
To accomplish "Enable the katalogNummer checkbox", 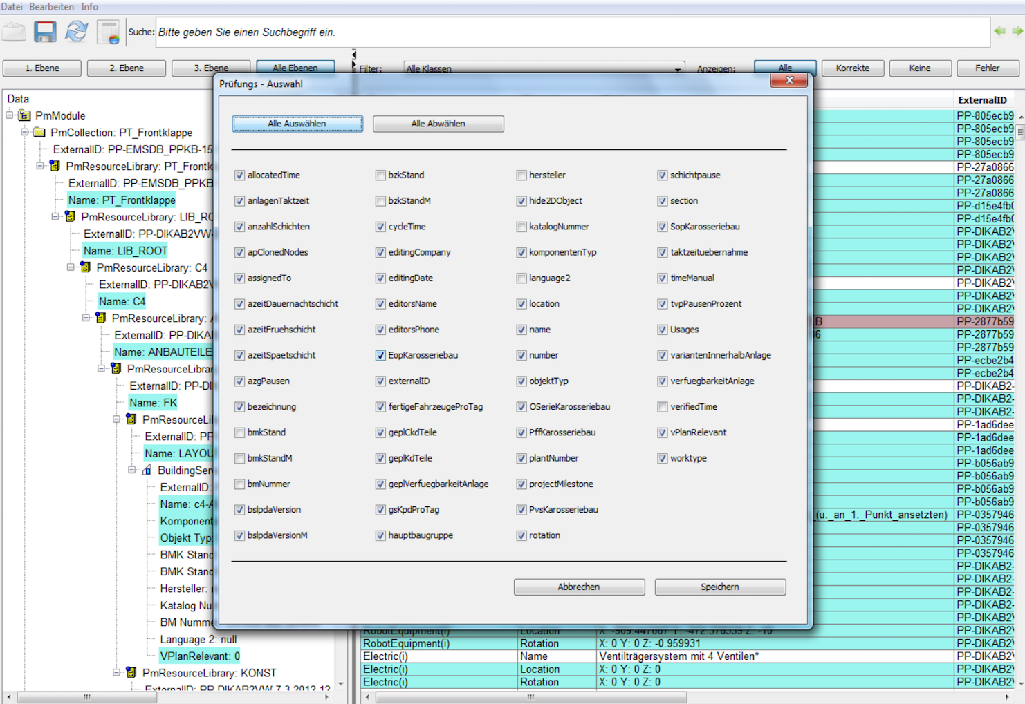I will click(521, 227).
